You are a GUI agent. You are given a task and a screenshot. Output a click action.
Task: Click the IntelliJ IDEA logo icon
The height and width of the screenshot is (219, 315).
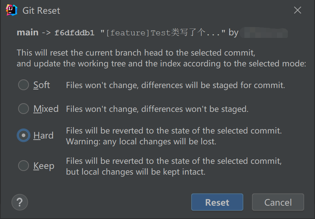(12, 10)
